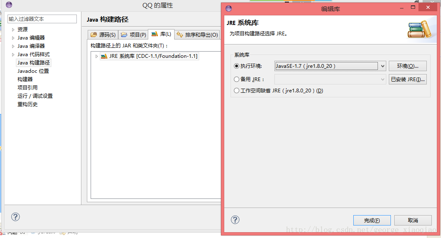Click the 取消 button
441x238 pixels.
point(413,221)
